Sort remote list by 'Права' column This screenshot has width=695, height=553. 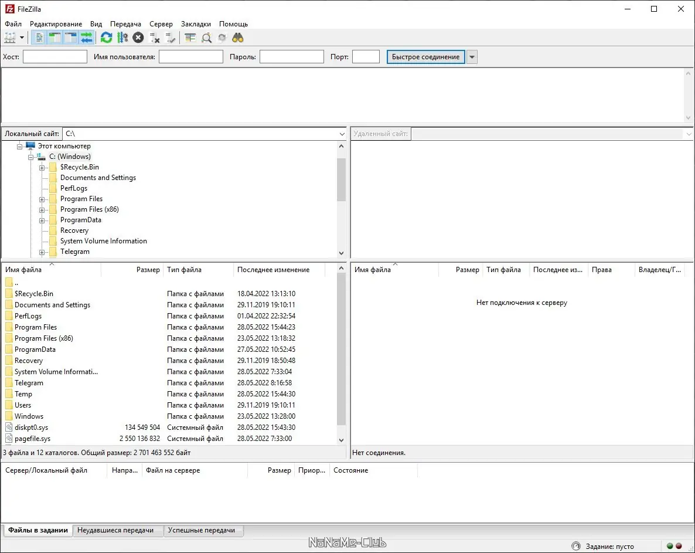pos(611,270)
